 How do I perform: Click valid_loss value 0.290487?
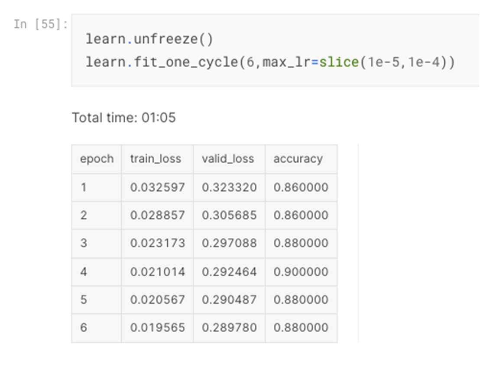[229, 299]
